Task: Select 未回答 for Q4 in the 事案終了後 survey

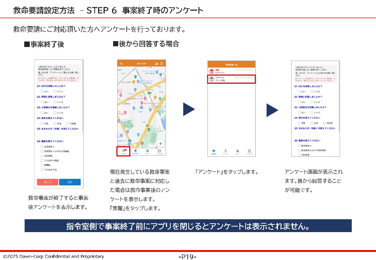Action: [68, 123]
